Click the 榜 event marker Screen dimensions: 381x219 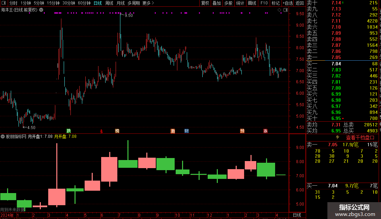click(117, 131)
